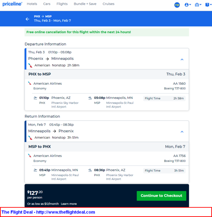Screen dimensions: 212x217
Task: Click the free online cancellation banner
Action: point(107,32)
